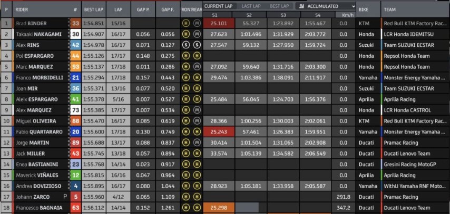Click Dovizioso's rear tyre H icon
The height and width of the screenshot is (214, 450).
[x=197, y=186]
